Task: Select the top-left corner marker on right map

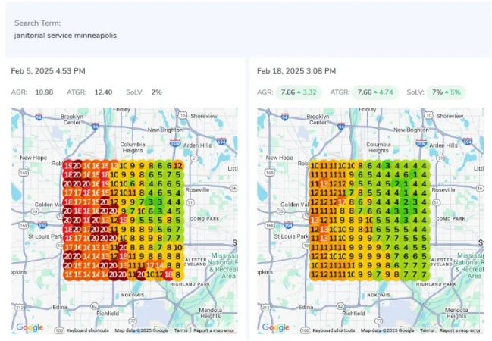Action: [315, 165]
